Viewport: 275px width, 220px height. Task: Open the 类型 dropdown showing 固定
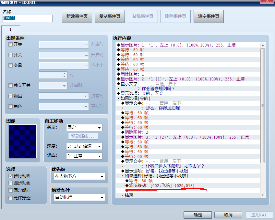84,128
